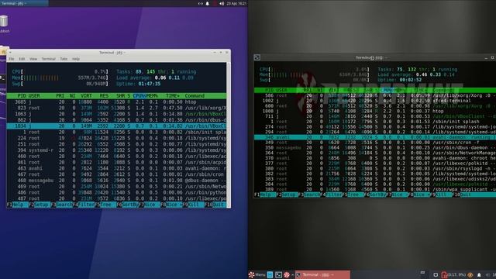
Task: Click the Mem meter bar in right htop
Action: click(x=314, y=74)
